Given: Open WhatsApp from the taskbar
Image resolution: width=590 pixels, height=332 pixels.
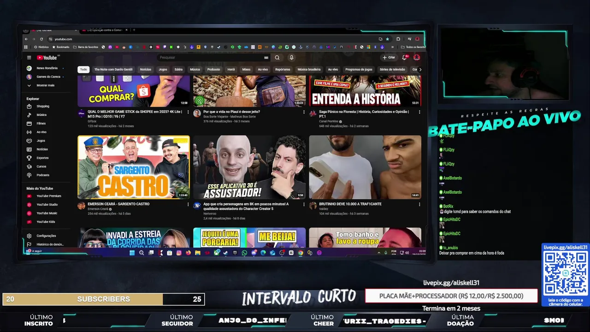Looking at the screenshot, I should (x=244, y=253).
